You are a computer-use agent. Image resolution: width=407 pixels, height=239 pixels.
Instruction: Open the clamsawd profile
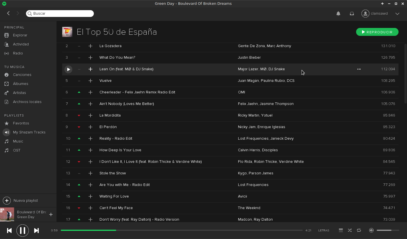[x=374, y=14]
